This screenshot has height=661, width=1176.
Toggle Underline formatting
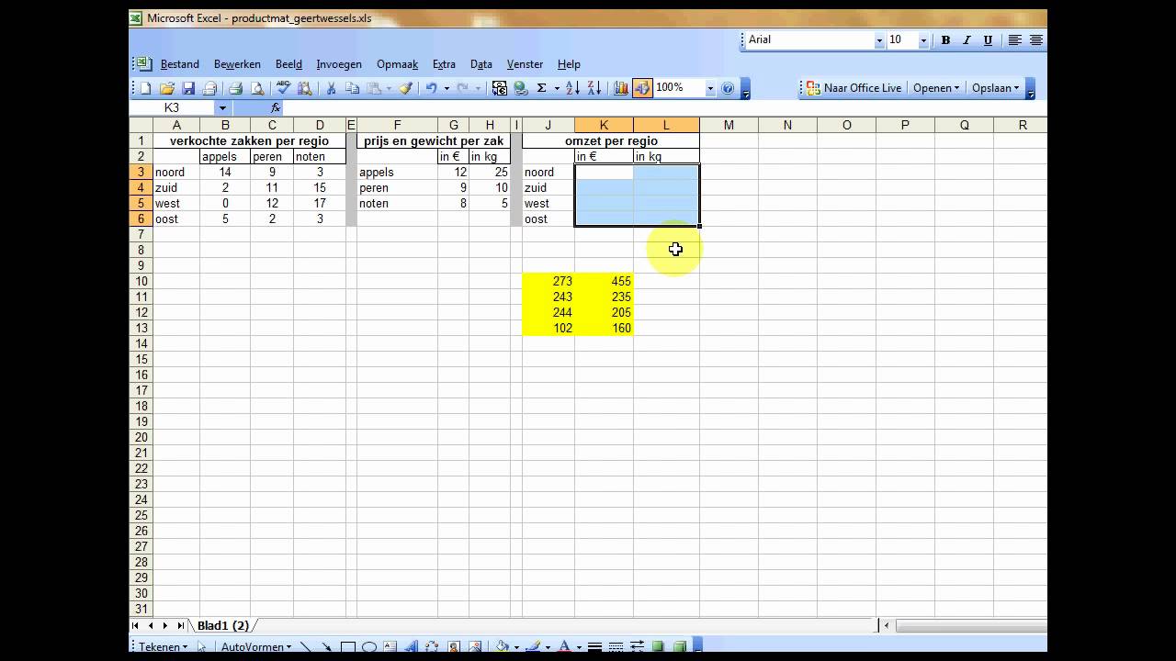click(988, 40)
